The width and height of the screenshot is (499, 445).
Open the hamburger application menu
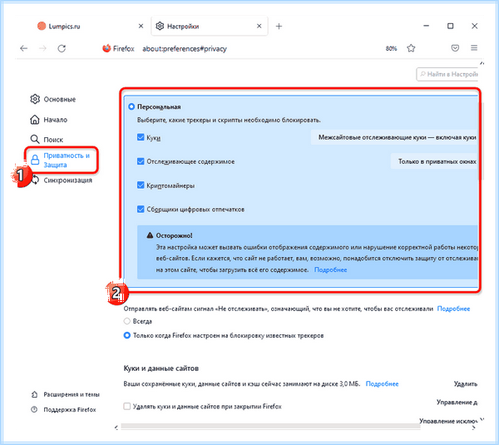[x=474, y=48]
